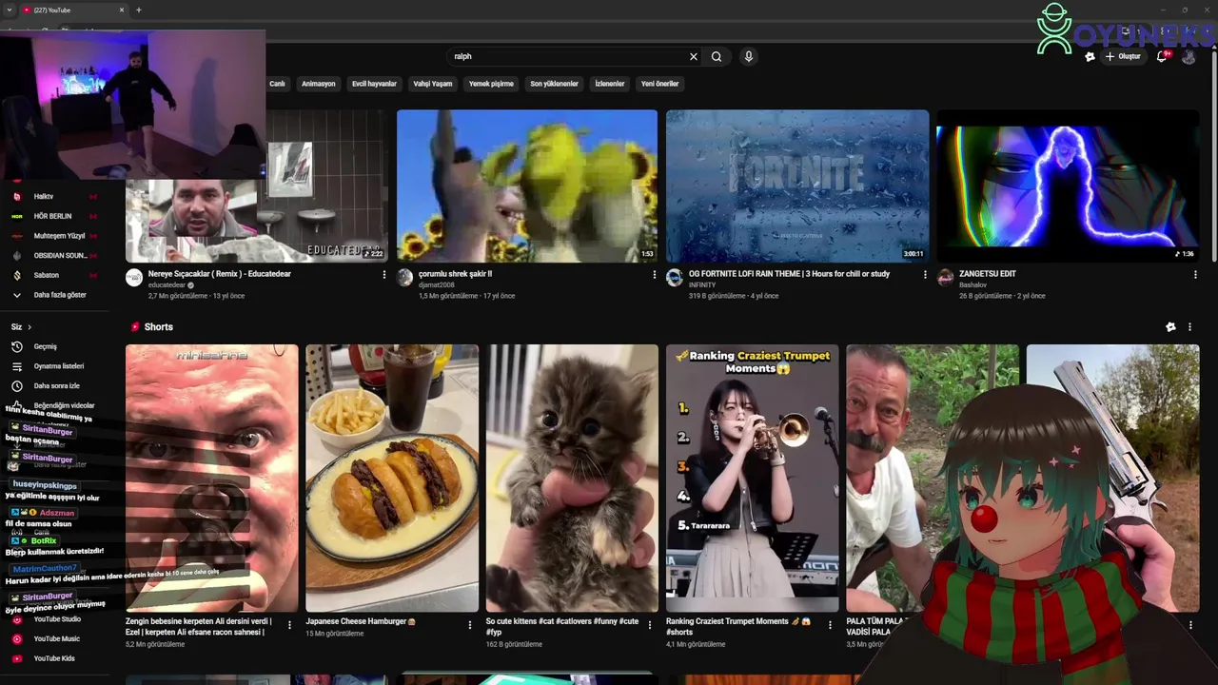Open options for Nereye Sıçacaklar video
The height and width of the screenshot is (685, 1218).
click(x=384, y=275)
